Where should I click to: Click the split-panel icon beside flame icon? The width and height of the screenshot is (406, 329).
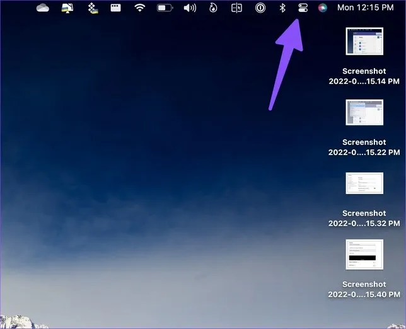(x=236, y=8)
